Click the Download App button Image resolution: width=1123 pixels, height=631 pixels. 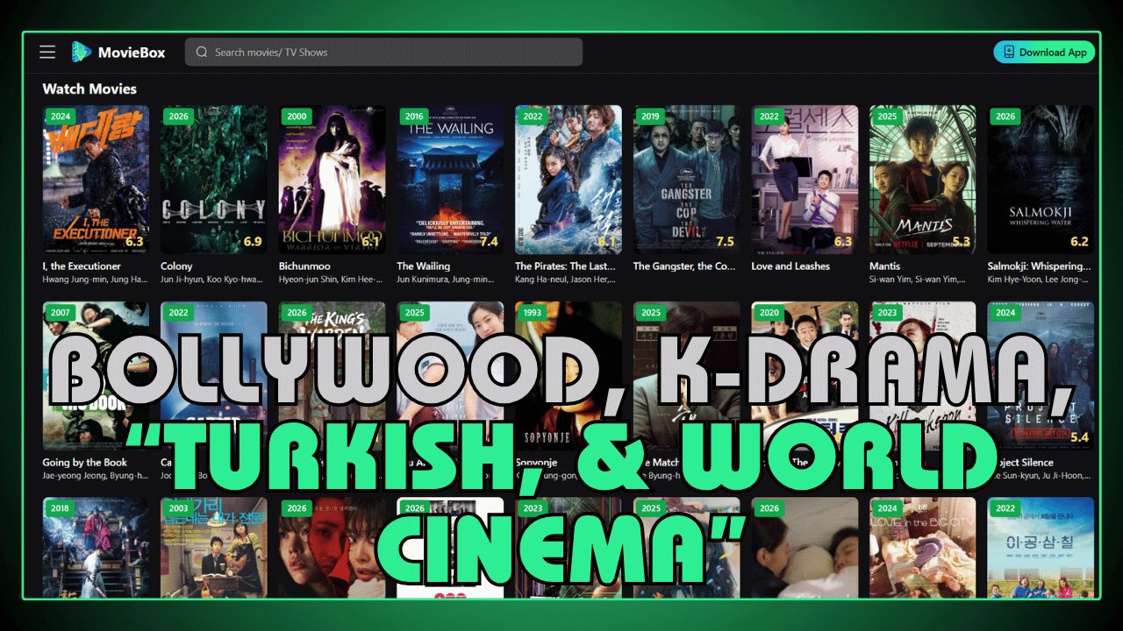[1044, 52]
